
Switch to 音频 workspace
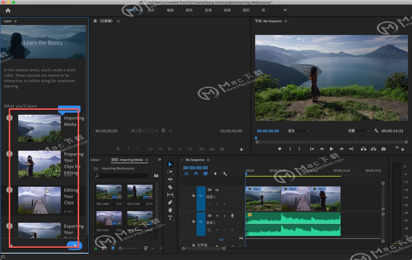click(227, 10)
